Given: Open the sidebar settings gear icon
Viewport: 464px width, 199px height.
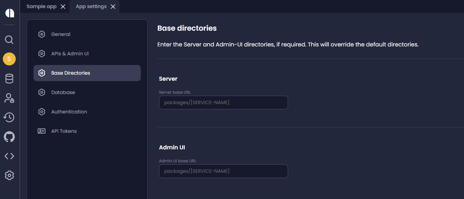Looking at the screenshot, I should point(9,175).
